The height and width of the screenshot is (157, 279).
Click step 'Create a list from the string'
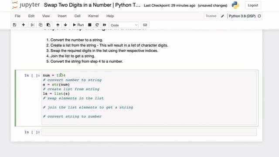73,45
